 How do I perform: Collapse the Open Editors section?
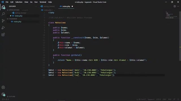(x=8, y=10)
